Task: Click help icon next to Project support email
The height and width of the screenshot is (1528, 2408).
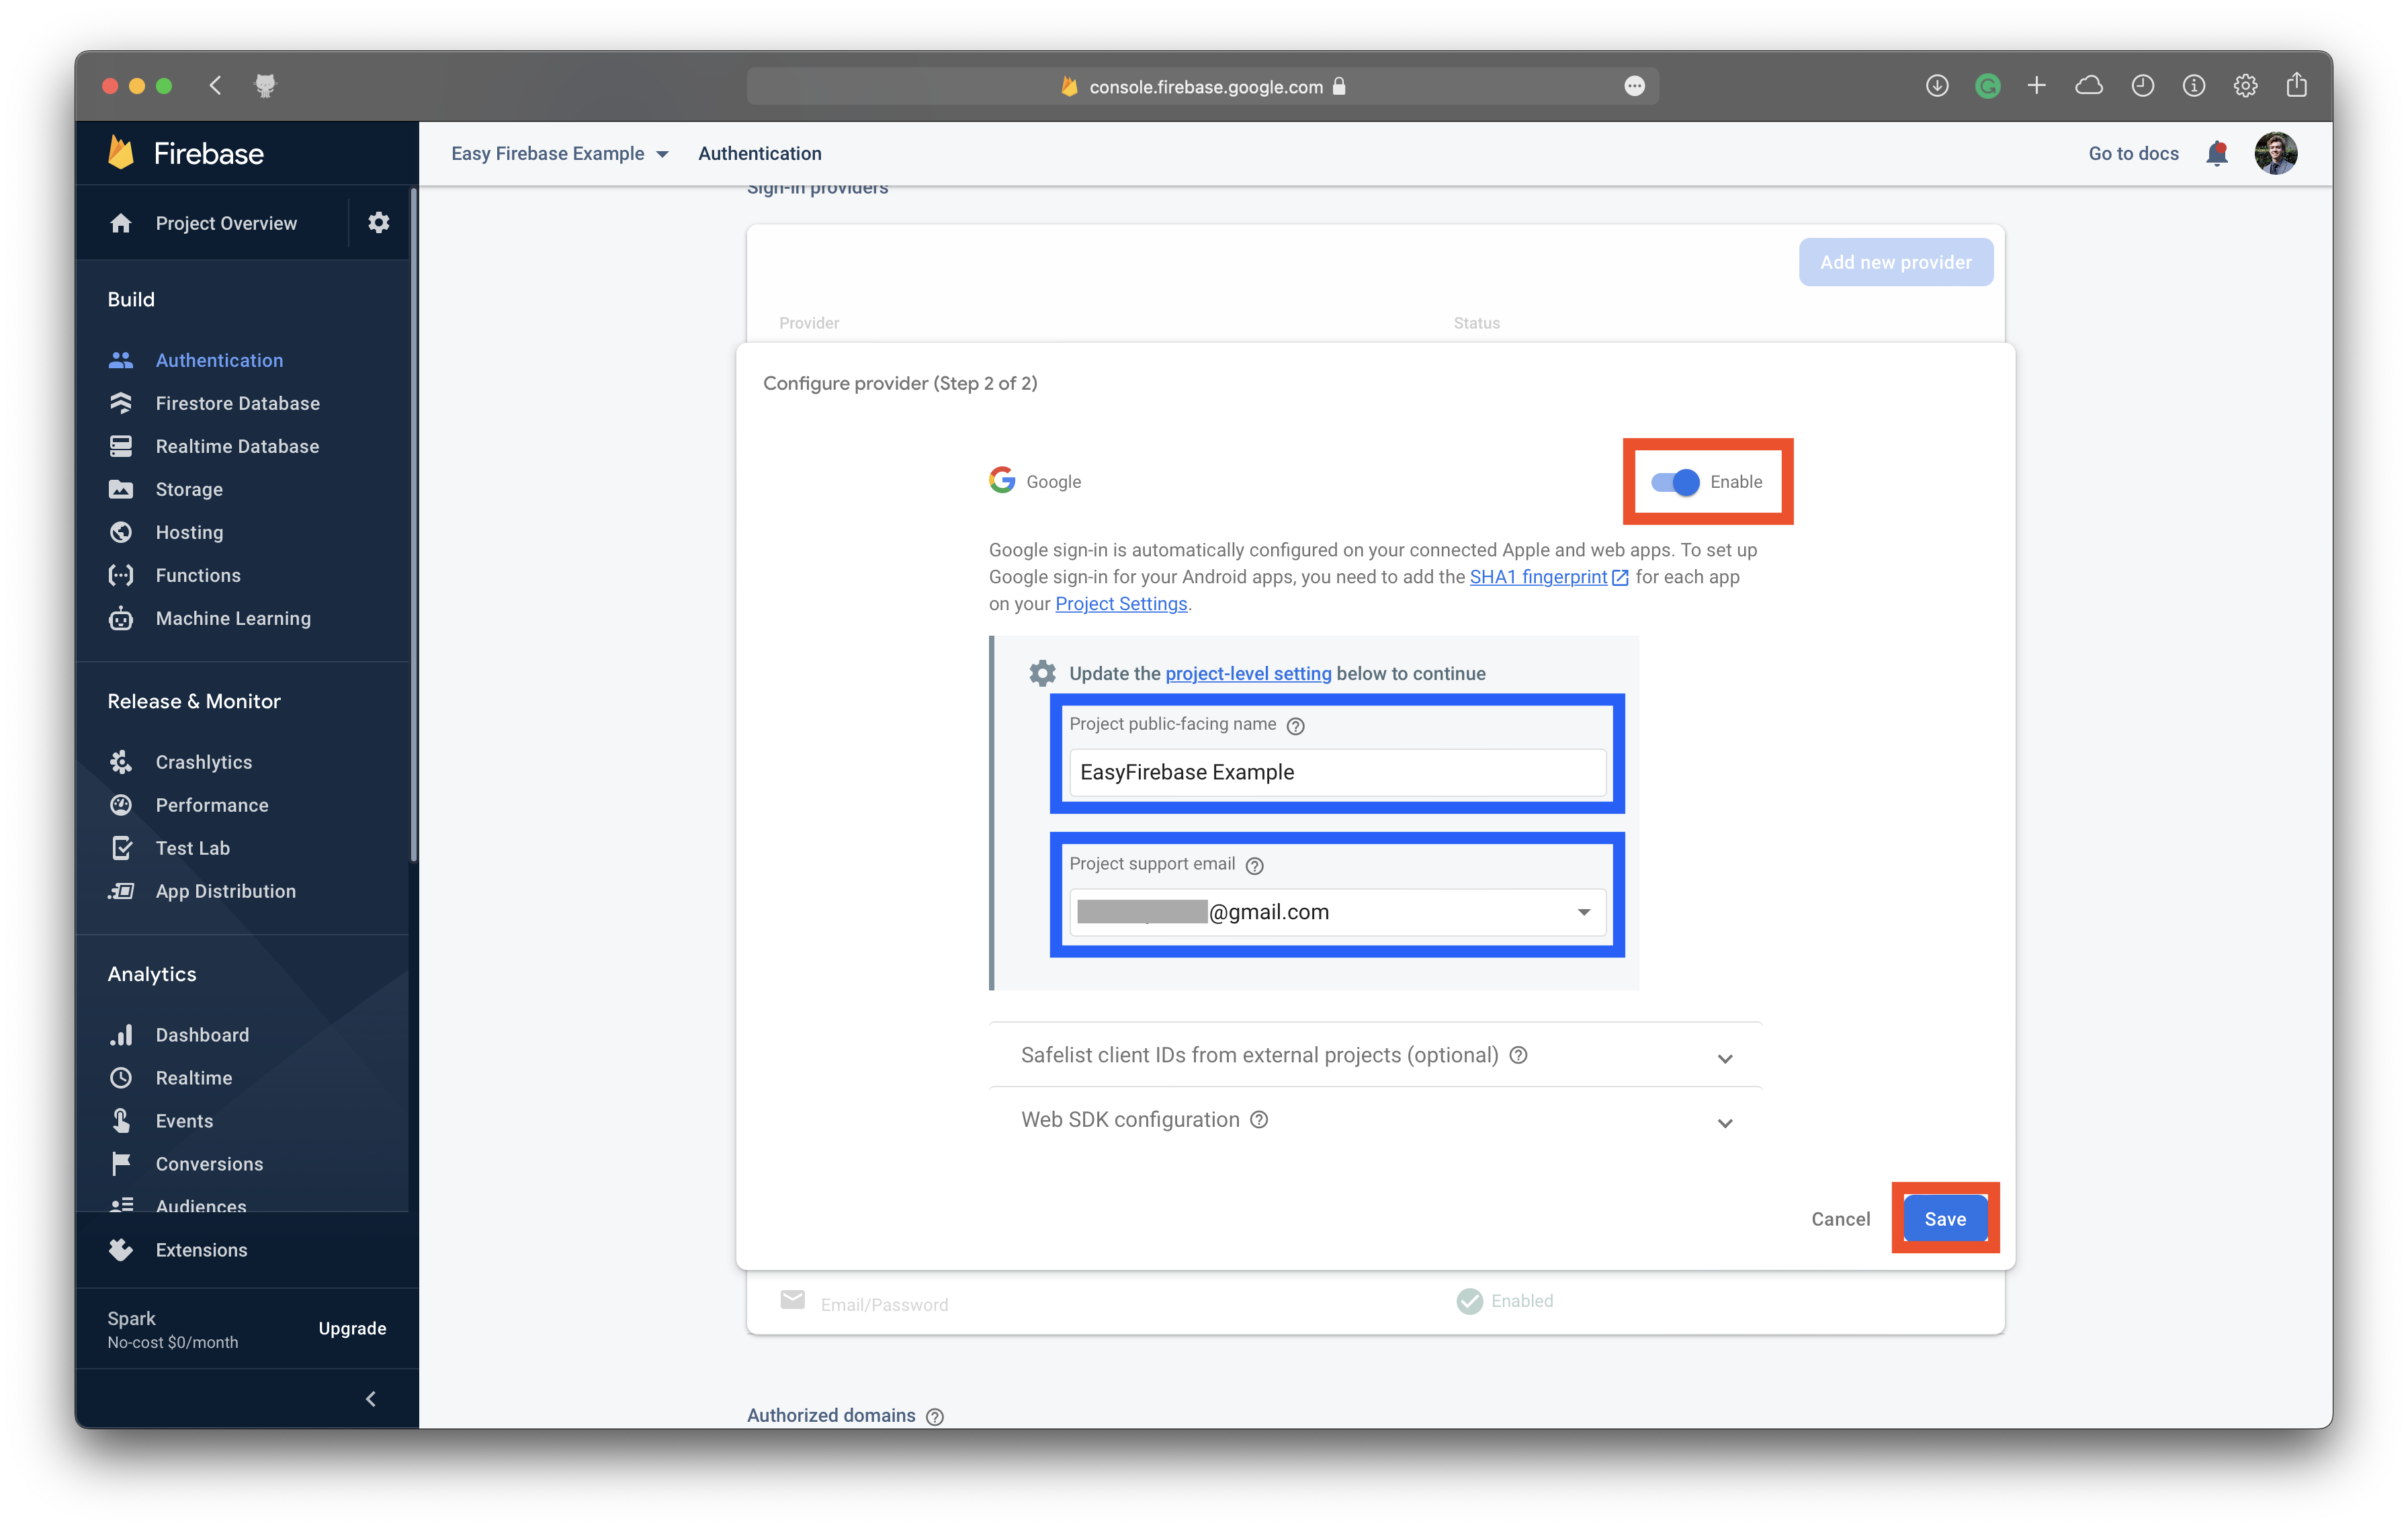Action: click(1254, 865)
